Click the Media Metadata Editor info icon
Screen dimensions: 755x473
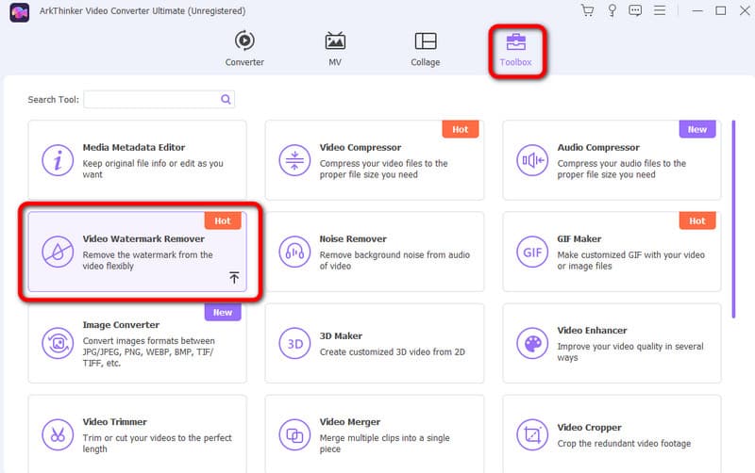point(58,160)
